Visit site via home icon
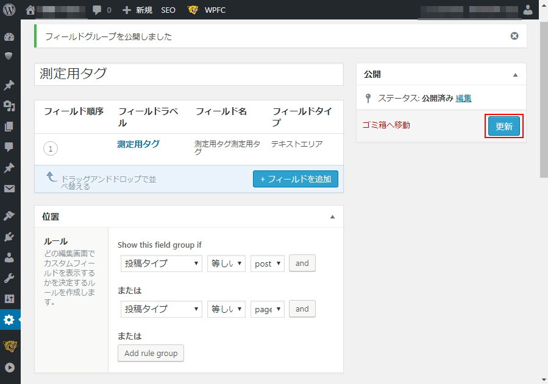The height and width of the screenshot is (384, 548). pos(30,10)
